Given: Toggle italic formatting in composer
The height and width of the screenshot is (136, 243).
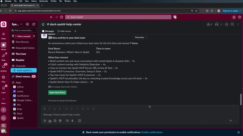Looking at the screenshot, I should click(x=50, y=108).
